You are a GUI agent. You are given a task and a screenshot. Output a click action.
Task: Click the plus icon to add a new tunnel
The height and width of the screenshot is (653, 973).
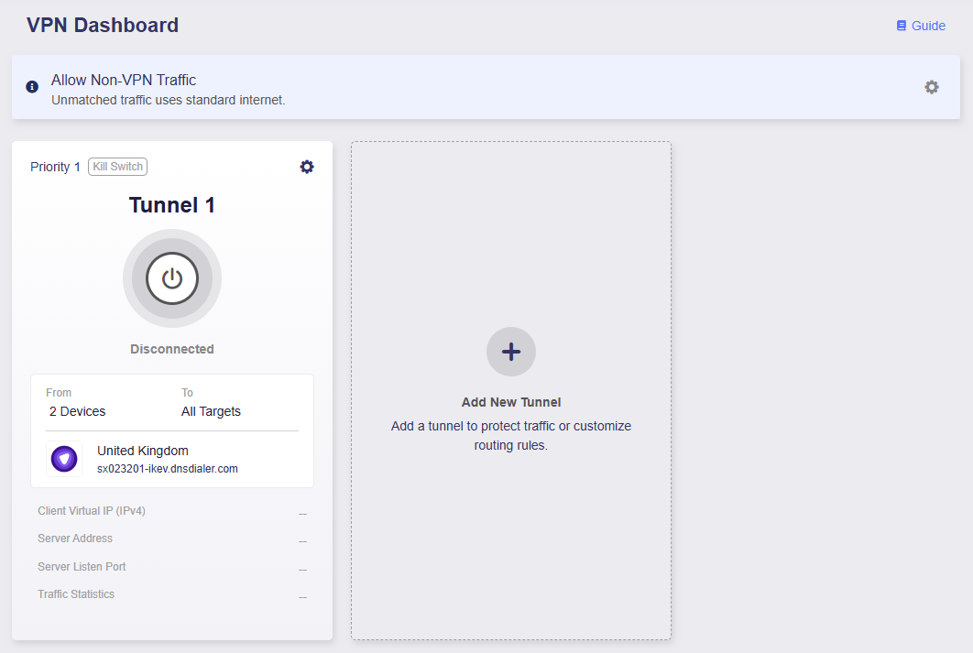[510, 351]
